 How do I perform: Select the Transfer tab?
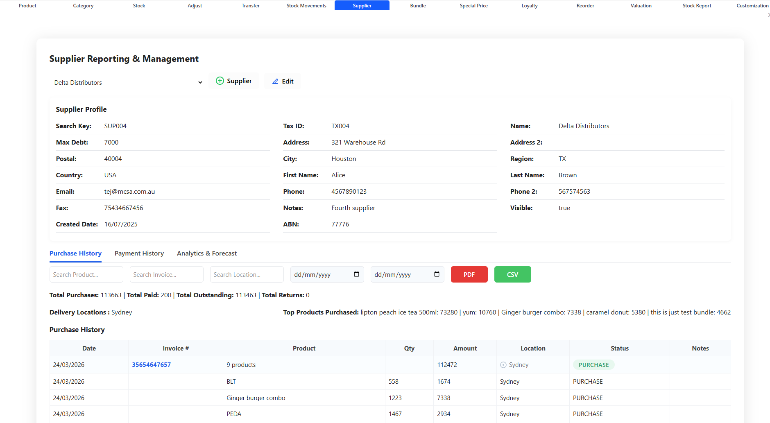(251, 5)
